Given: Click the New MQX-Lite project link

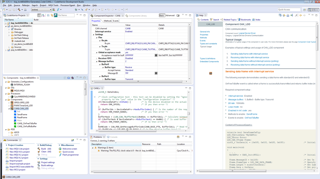Looking at the screenshot, I should [x=19, y=149].
